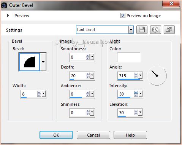Toggle the Preview on Image checkbox

tap(123, 16)
